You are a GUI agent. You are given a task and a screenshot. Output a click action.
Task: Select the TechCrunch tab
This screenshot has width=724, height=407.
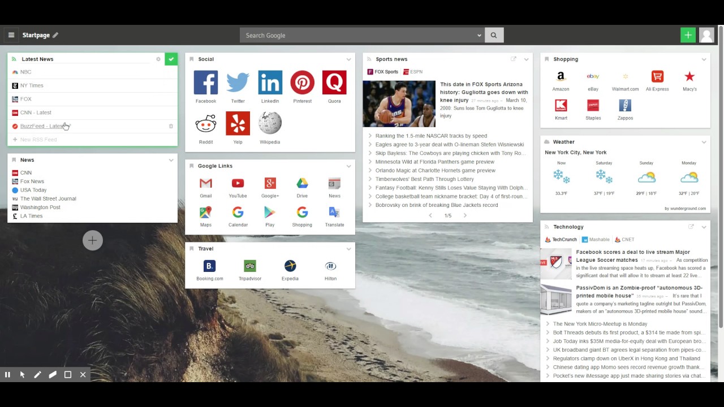coord(561,240)
